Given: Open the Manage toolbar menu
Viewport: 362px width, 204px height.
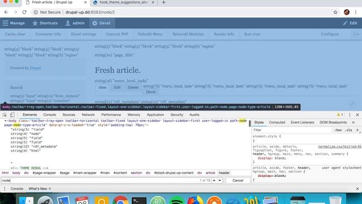Looking at the screenshot, I should pyautogui.click(x=14, y=23).
